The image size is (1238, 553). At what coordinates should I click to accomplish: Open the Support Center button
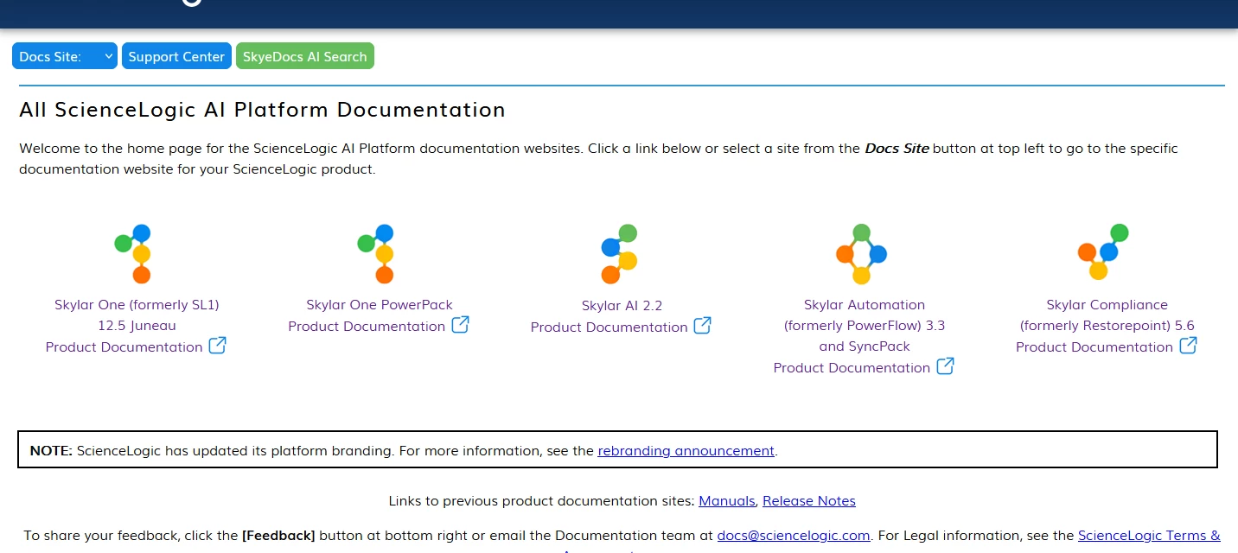(176, 56)
